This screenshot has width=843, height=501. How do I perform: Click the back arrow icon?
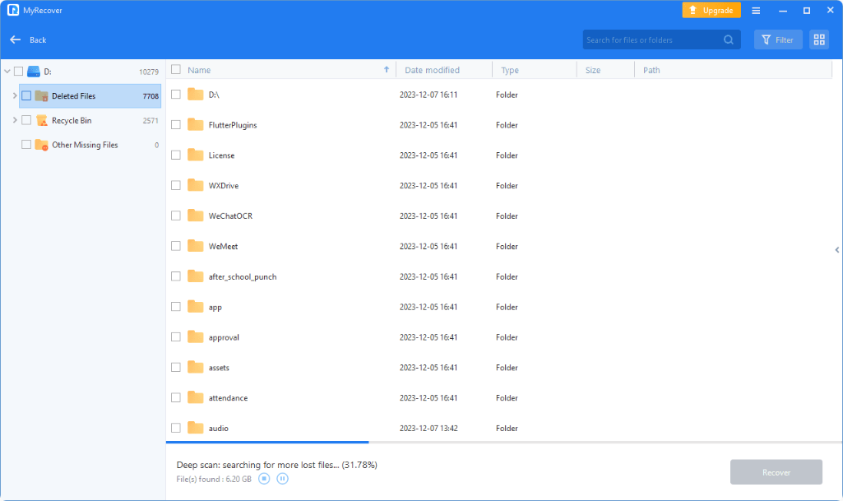pos(16,39)
